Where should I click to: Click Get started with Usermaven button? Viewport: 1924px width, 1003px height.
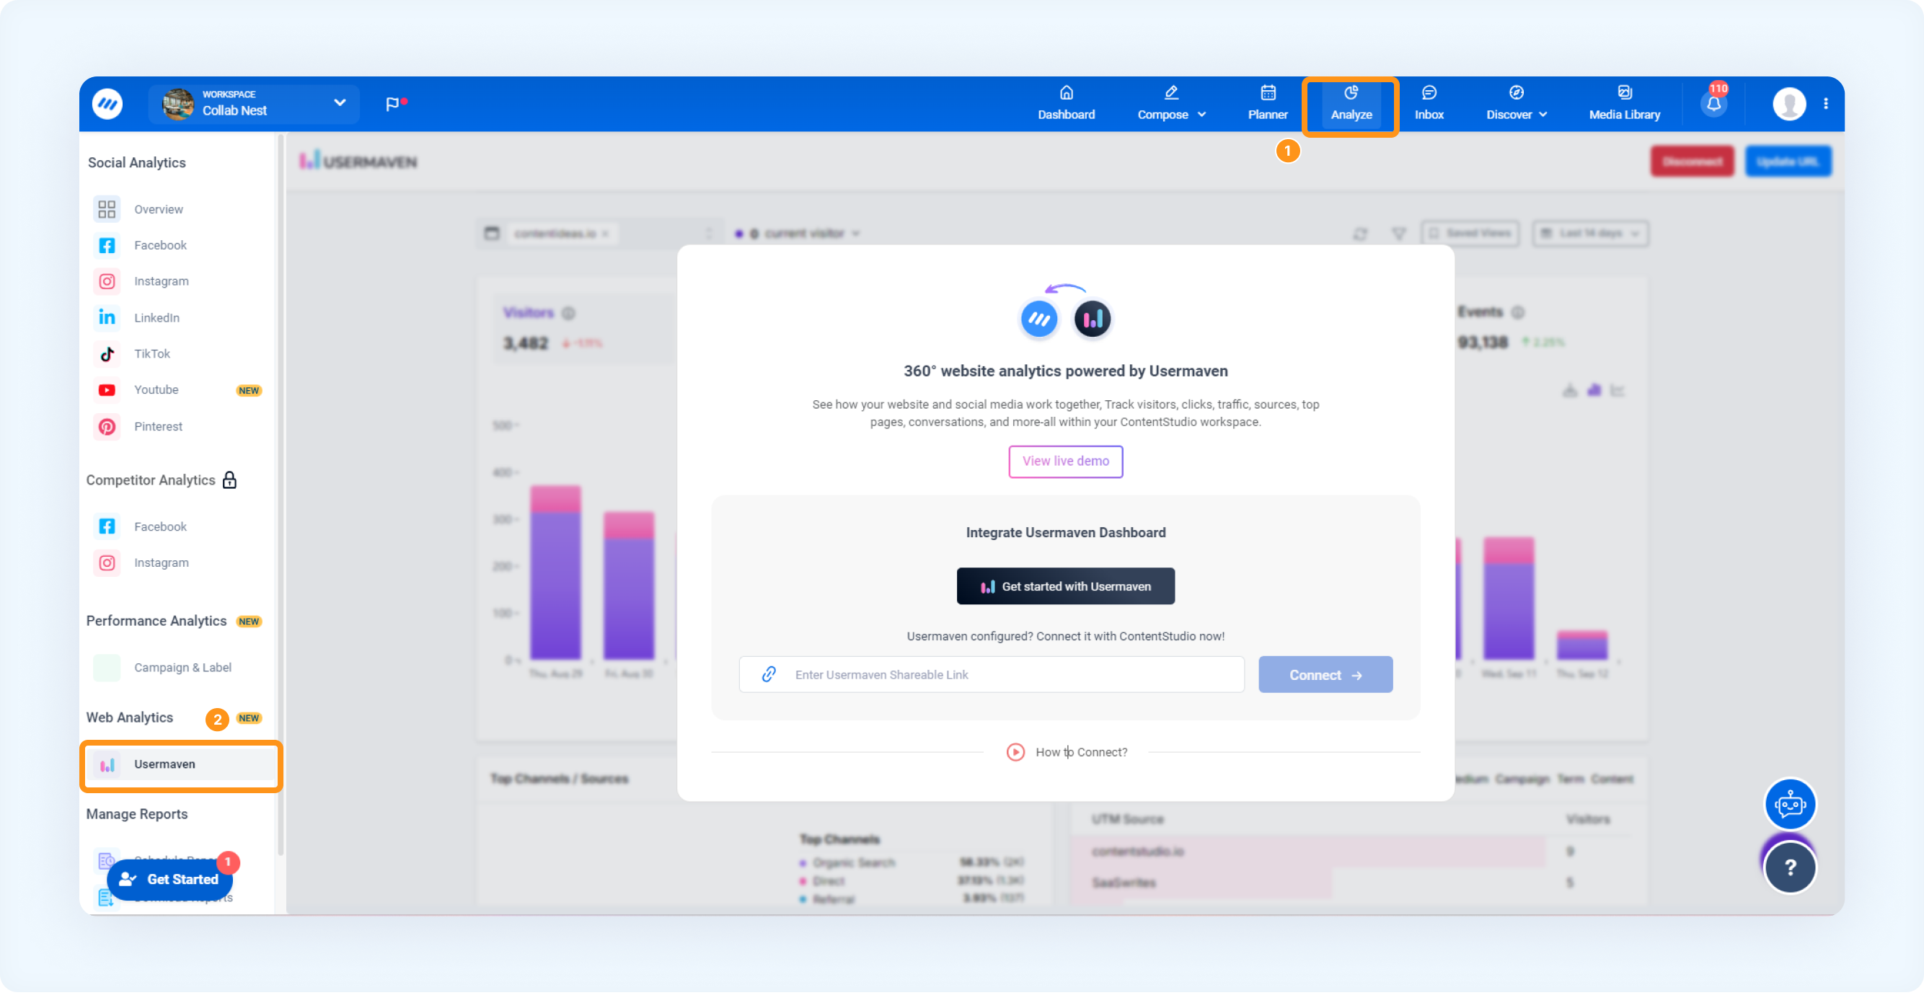(1065, 586)
